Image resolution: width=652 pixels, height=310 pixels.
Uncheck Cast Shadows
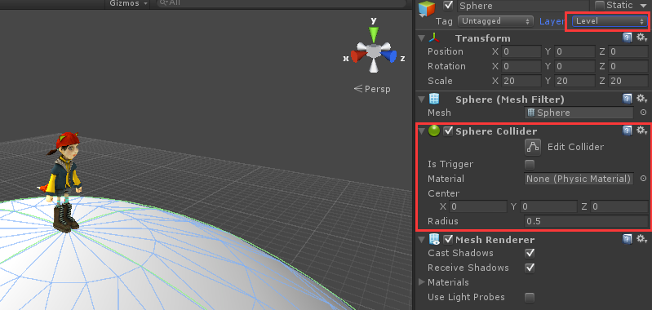(x=530, y=253)
